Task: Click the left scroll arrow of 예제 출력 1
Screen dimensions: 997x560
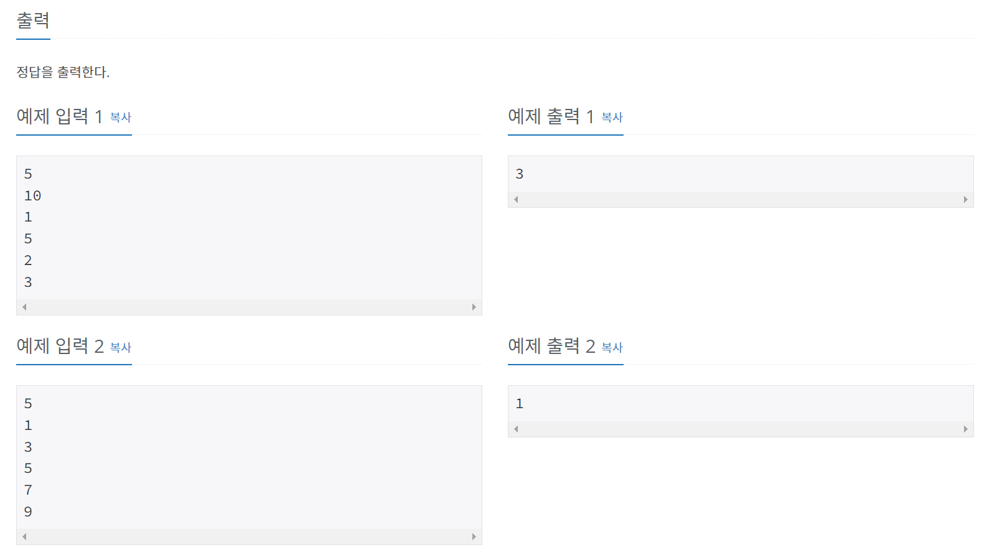Action: pos(516,198)
